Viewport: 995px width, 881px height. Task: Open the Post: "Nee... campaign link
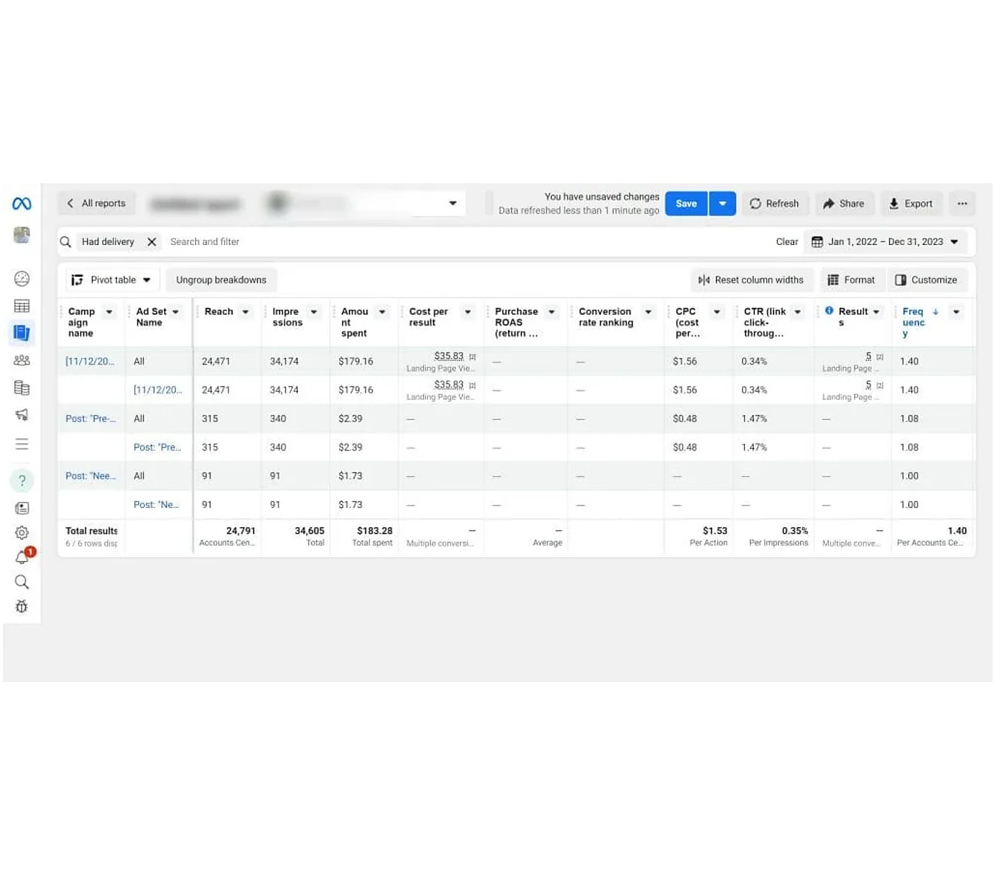[x=91, y=476]
